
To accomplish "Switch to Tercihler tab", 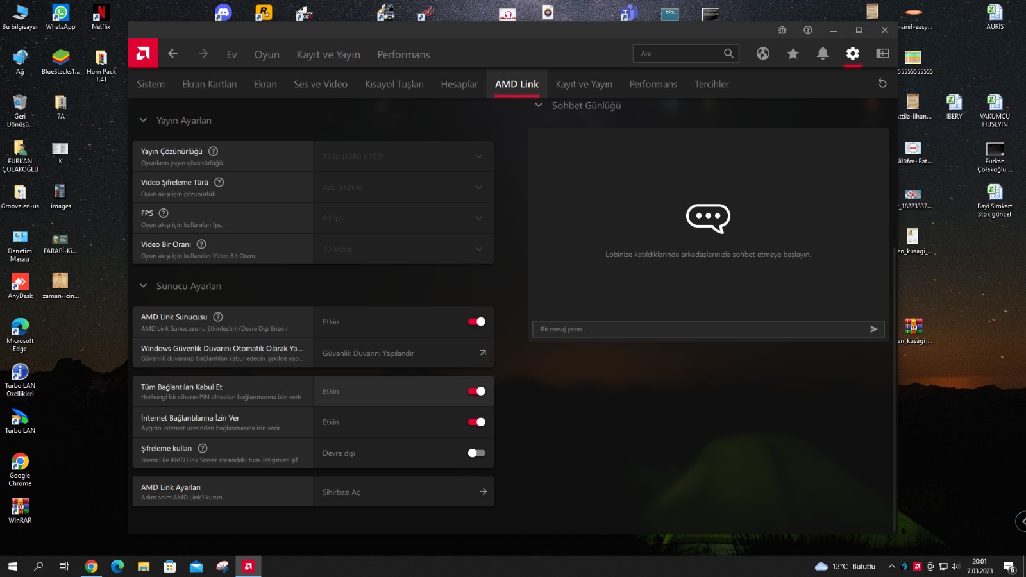I will pyautogui.click(x=712, y=84).
